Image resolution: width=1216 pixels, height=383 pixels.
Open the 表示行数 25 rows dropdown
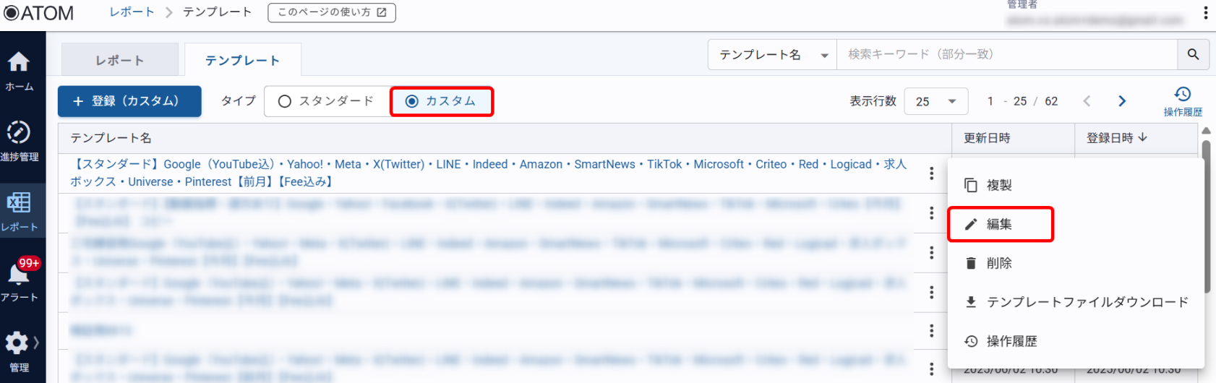pos(935,101)
